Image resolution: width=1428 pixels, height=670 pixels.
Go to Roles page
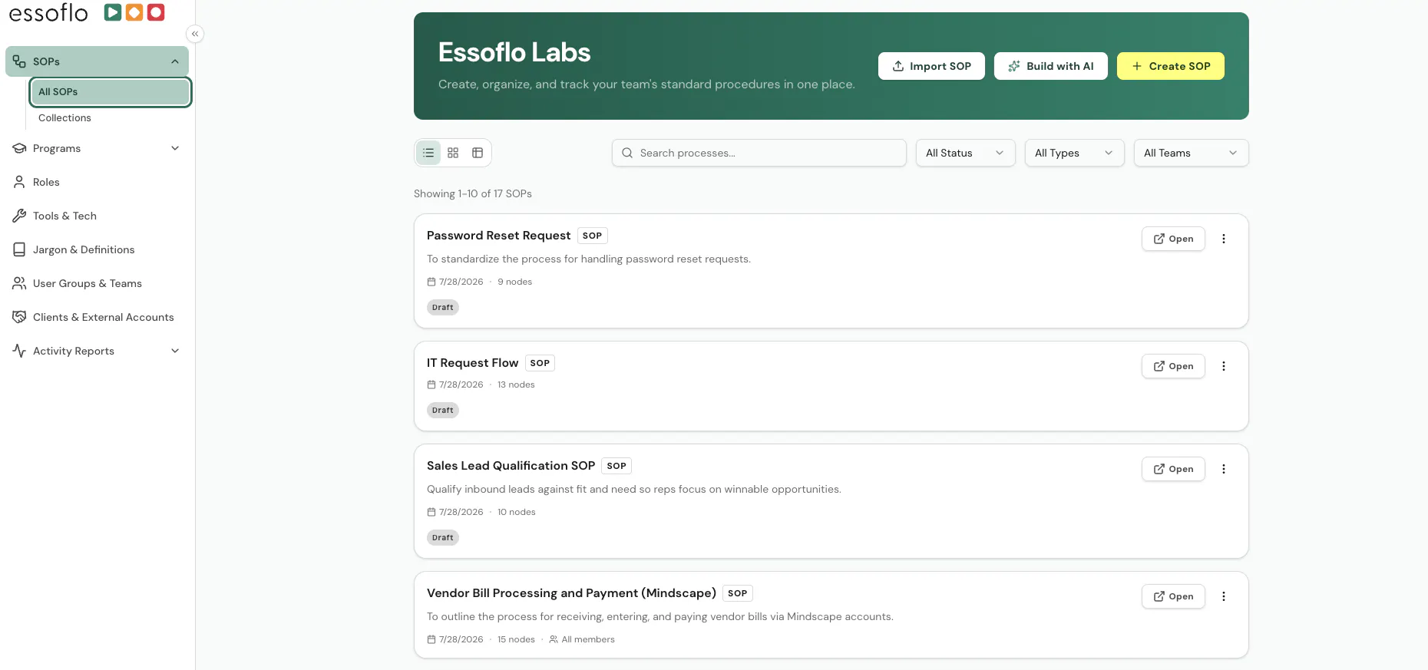coord(97,182)
